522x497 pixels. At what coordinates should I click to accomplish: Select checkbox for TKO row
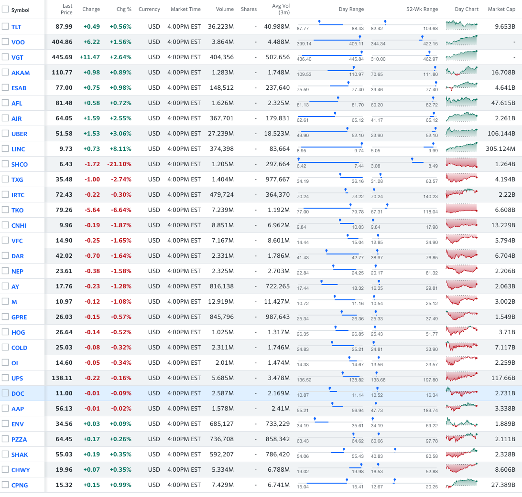5,210
